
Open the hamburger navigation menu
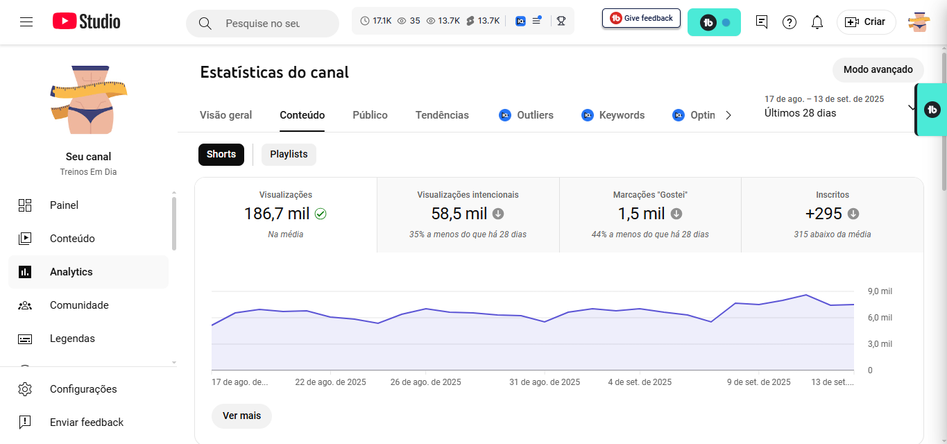(x=26, y=22)
